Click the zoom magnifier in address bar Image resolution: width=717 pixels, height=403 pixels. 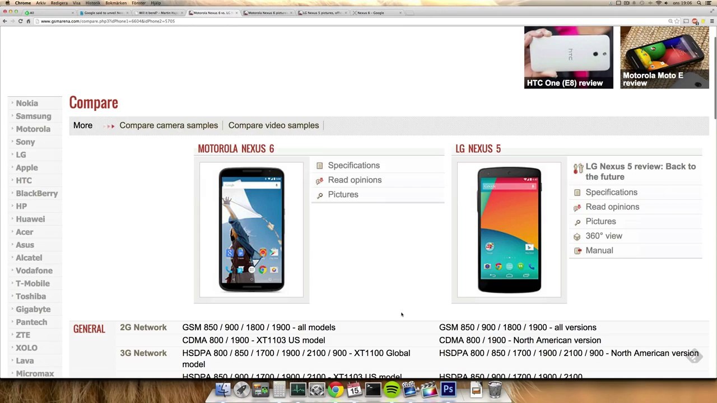click(670, 21)
